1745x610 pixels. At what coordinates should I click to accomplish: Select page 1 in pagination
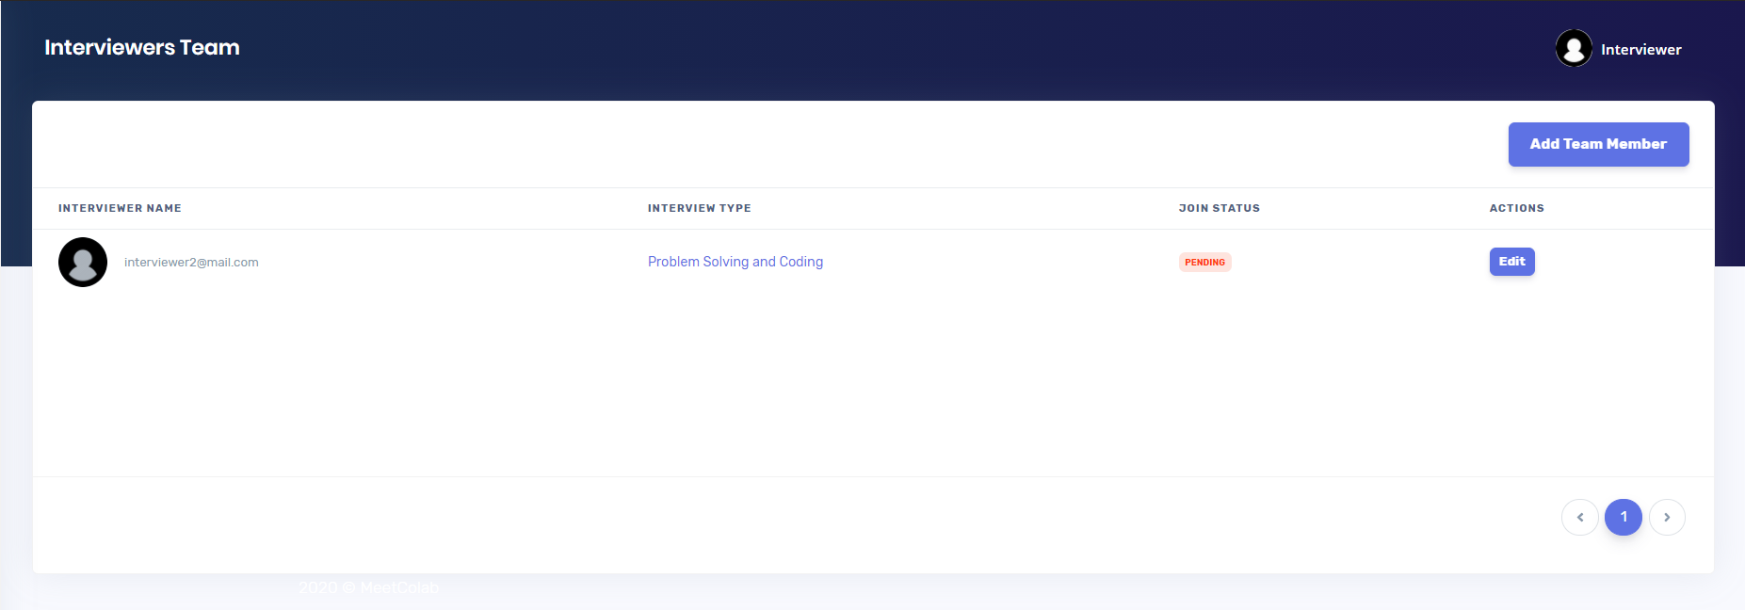(x=1623, y=517)
